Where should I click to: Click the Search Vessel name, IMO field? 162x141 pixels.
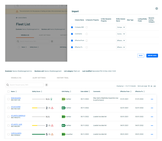[x=25, y=85]
